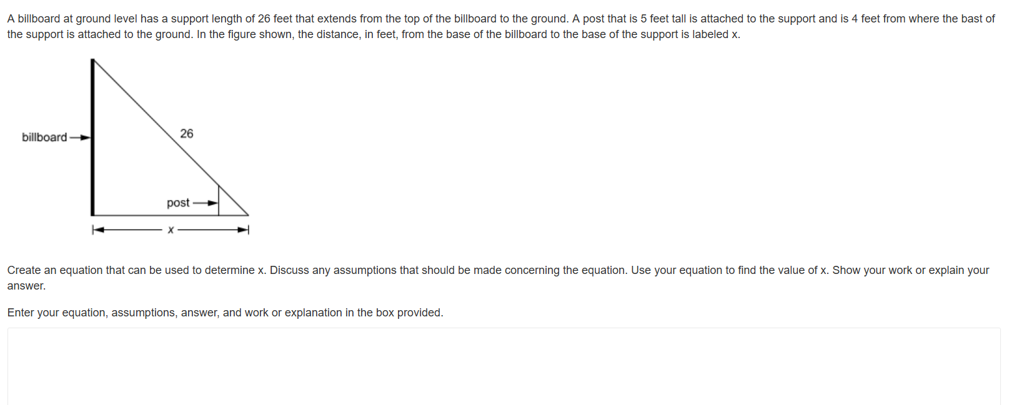This screenshot has height=405, width=1014.
Task: Click the thick vertical billboard line
Action: pyautogui.click(x=92, y=137)
